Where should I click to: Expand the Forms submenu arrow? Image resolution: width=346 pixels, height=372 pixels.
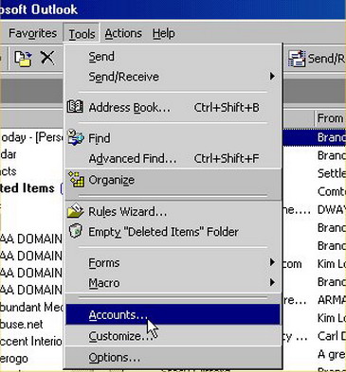272,262
